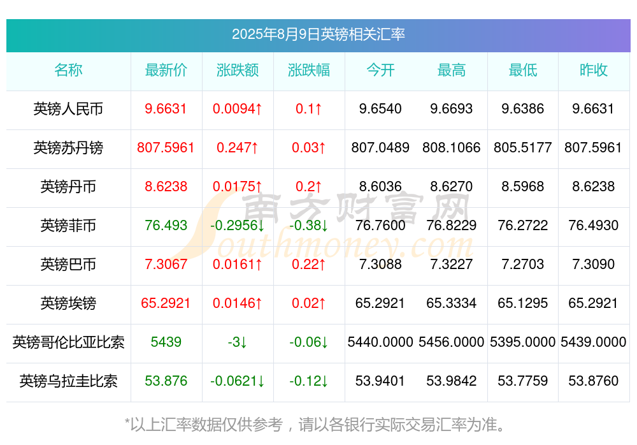Click previous close '76.4930'
Screen dimensions: 637x445
coord(594,225)
